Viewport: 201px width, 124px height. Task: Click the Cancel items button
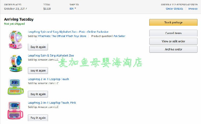(173, 33)
